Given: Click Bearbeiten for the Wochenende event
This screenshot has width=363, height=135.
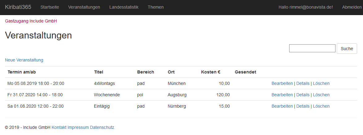Looking at the screenshot, I should coord(282,95).
